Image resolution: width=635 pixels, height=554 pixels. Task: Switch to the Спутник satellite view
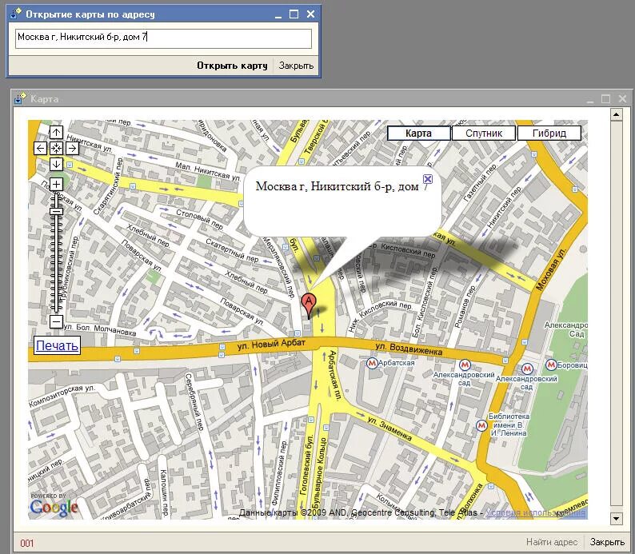coord(484,134)
